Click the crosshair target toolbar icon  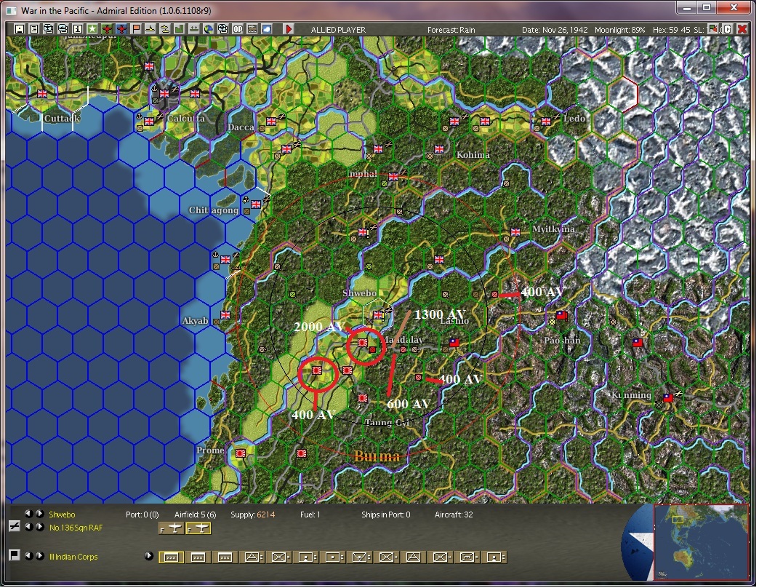pyautogui.click(x=222, y=29)
